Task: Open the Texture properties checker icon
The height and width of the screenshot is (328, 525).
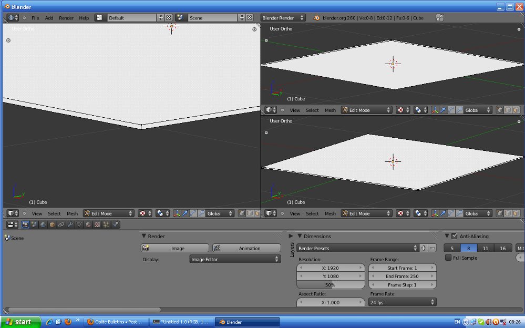Action: pyautogui.click(x=97, y=224)
